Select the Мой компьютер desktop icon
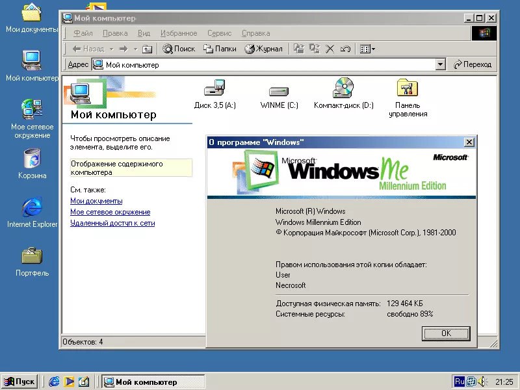Image resolution: width=520 pixels, height=390 pixels. 32,66
